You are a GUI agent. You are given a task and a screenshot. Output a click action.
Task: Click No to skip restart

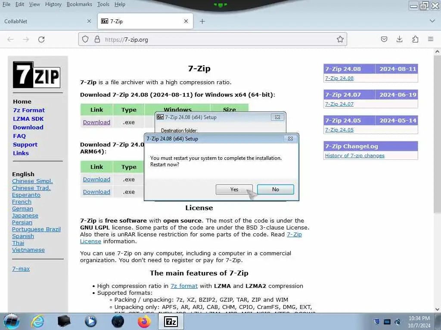[275, 189]
